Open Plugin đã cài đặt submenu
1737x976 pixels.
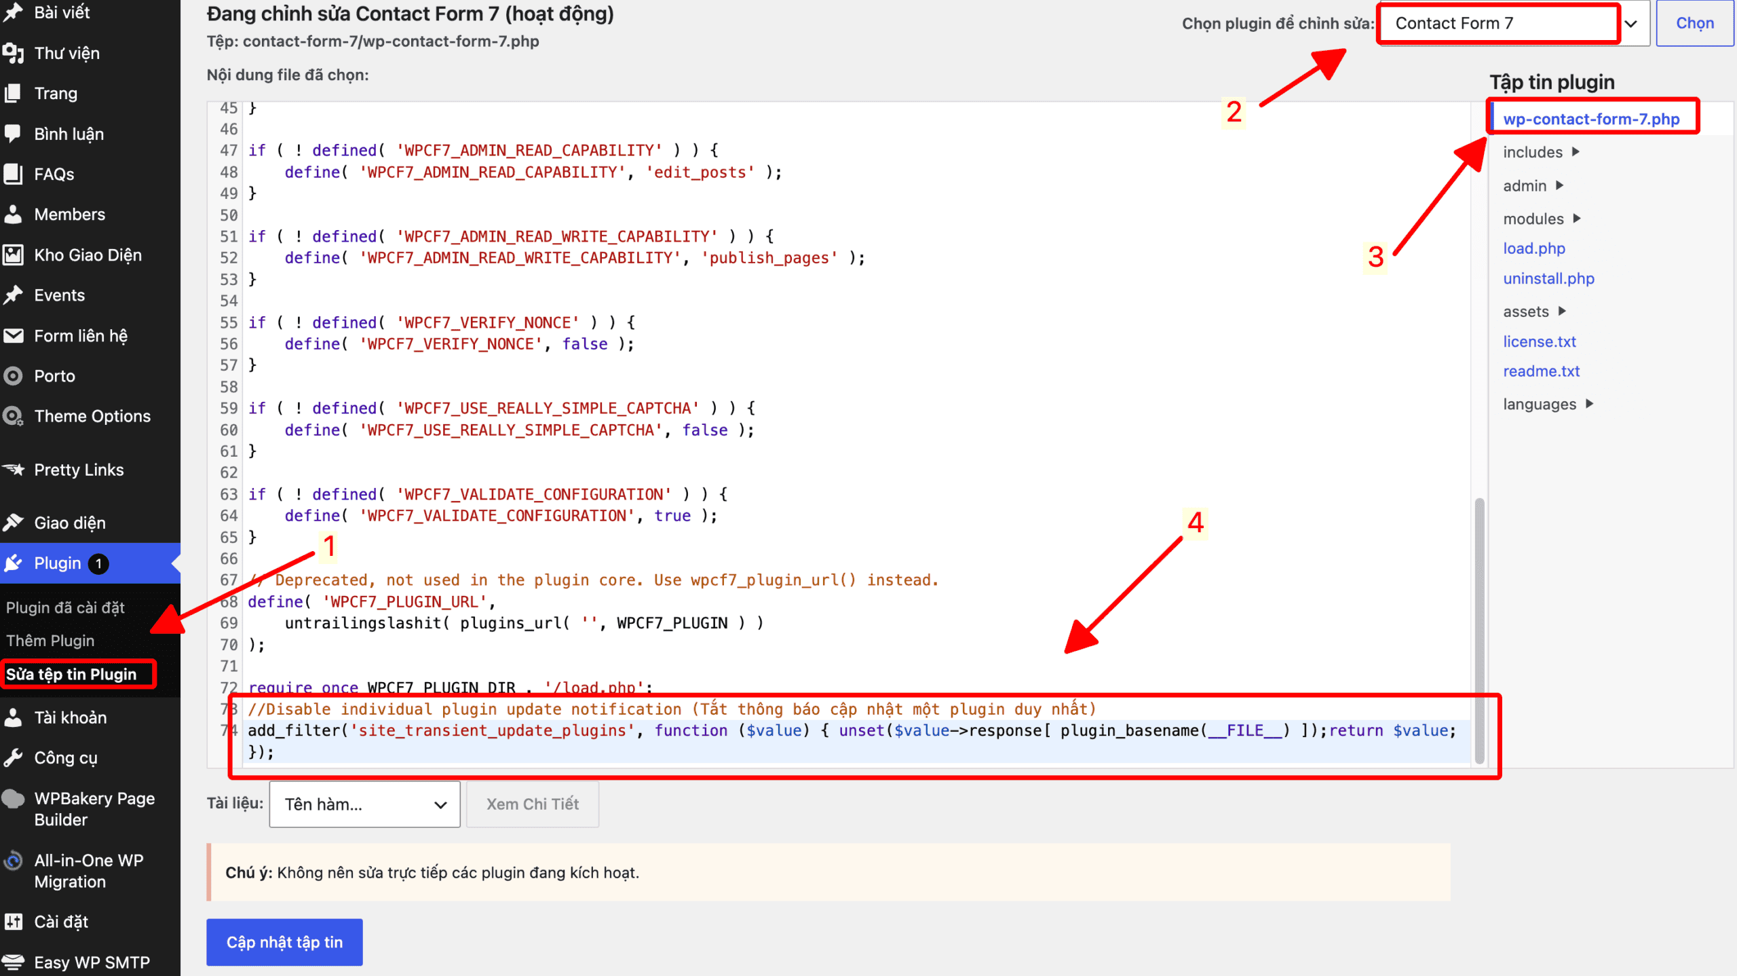[x=65, y=607]
